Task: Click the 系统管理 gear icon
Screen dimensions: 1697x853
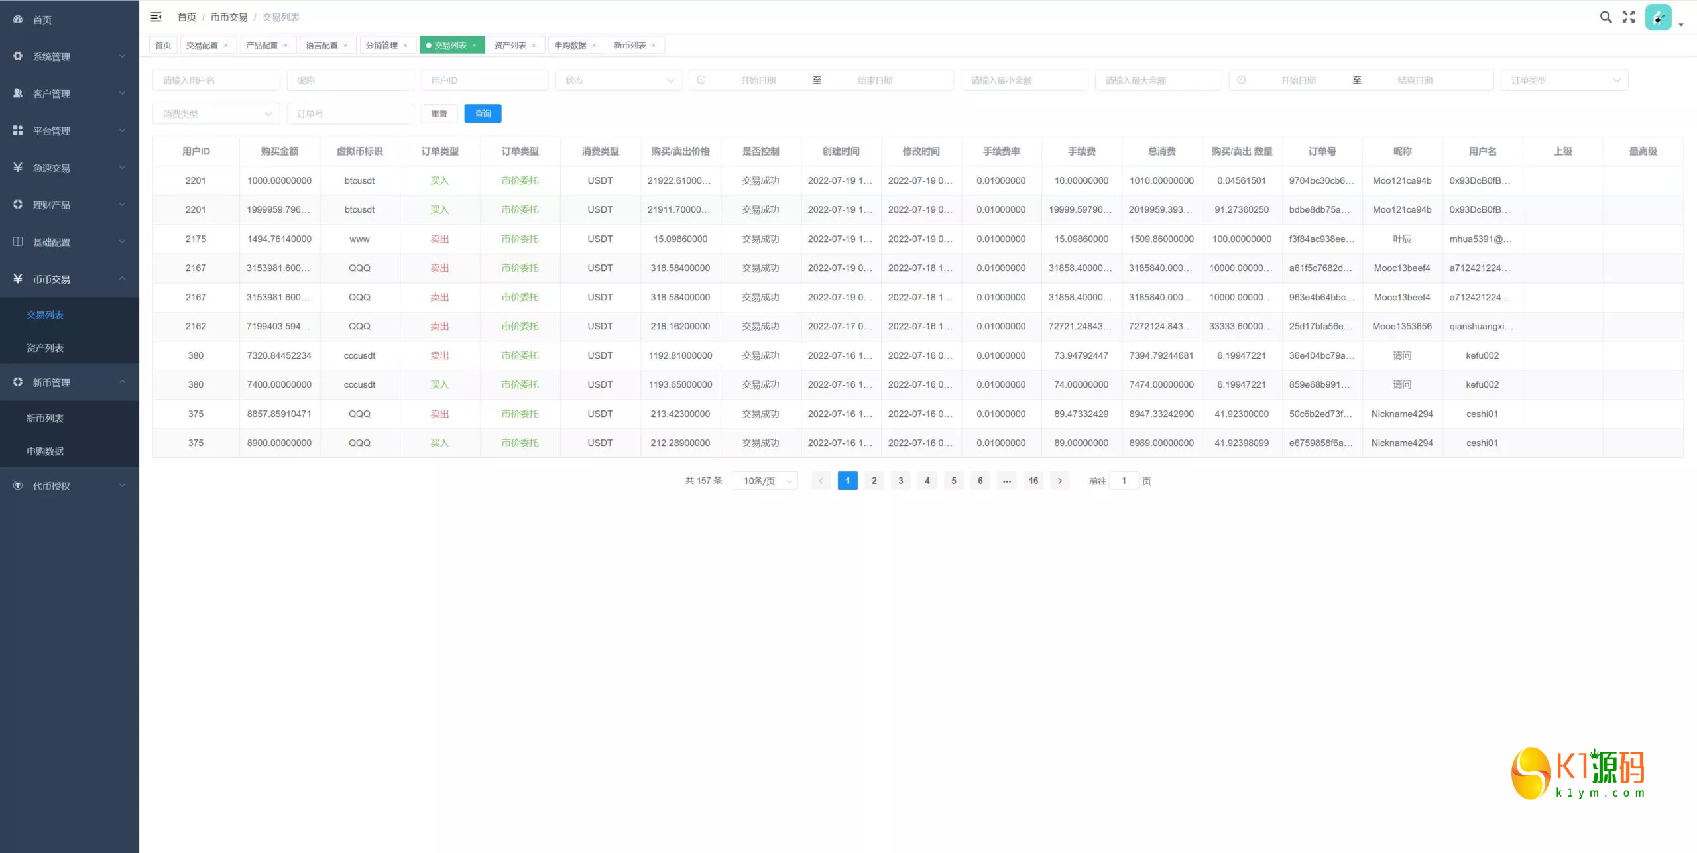Action: [x=18, y=56]
